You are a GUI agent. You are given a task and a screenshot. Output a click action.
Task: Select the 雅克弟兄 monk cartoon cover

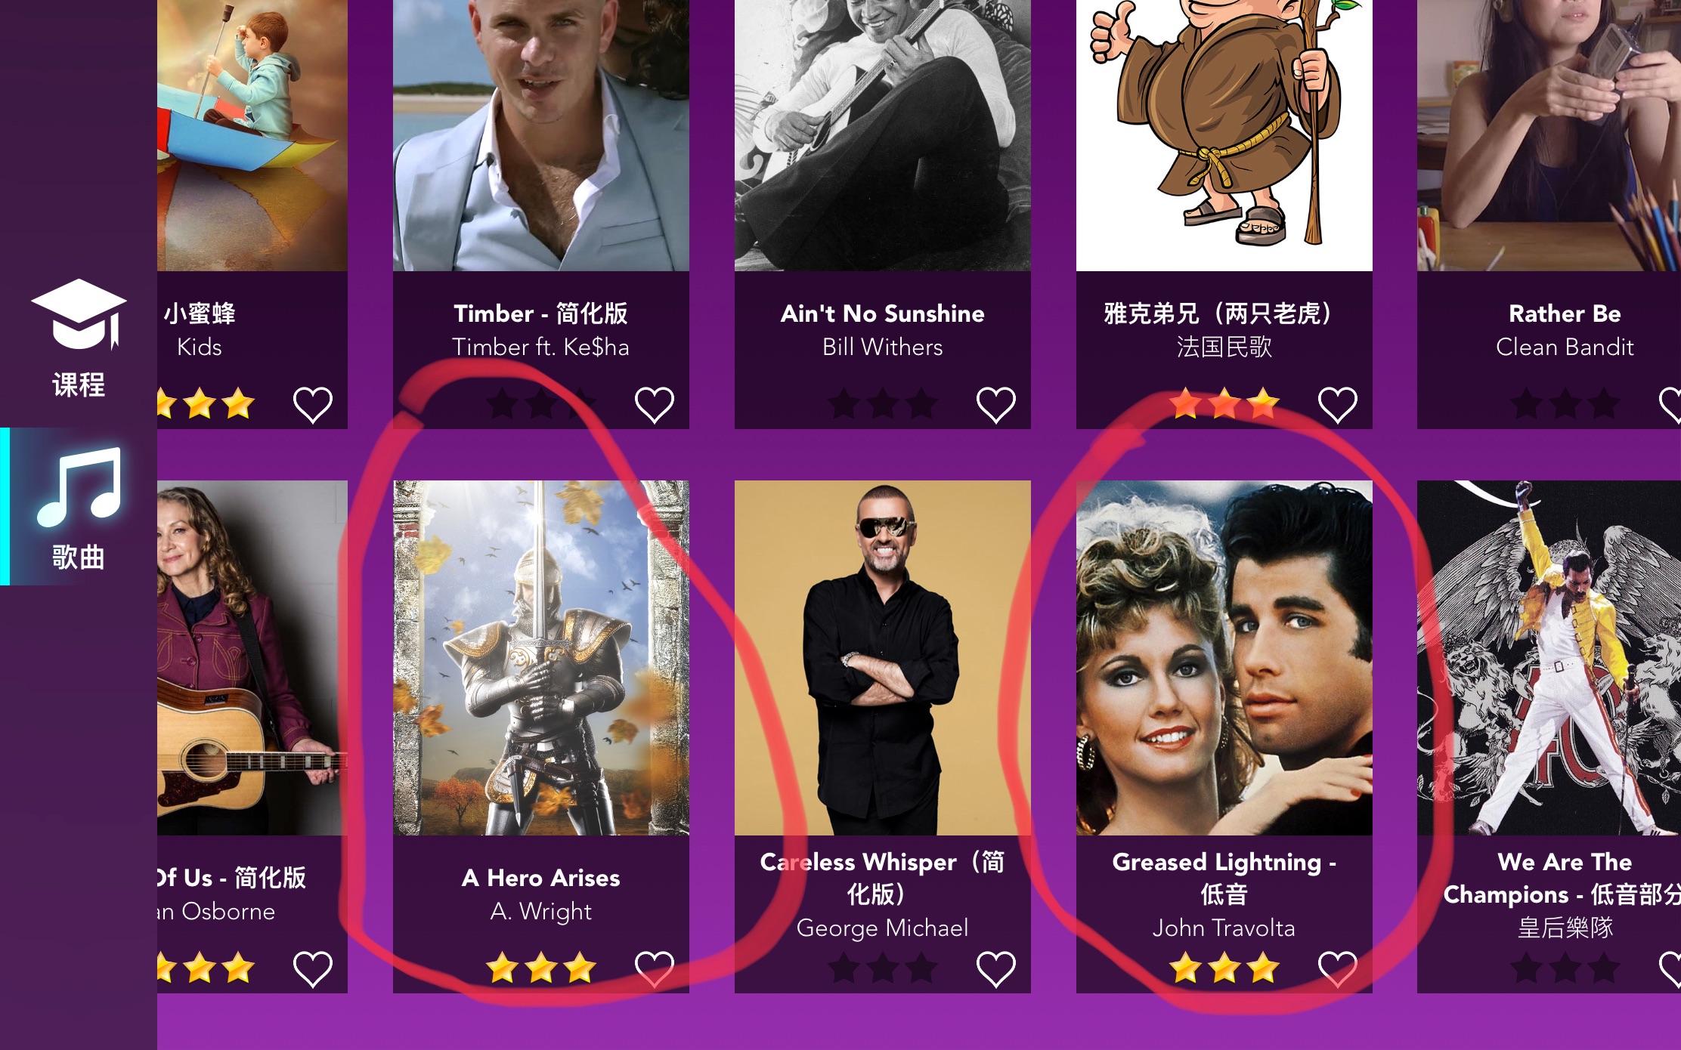pos(1224,135)
